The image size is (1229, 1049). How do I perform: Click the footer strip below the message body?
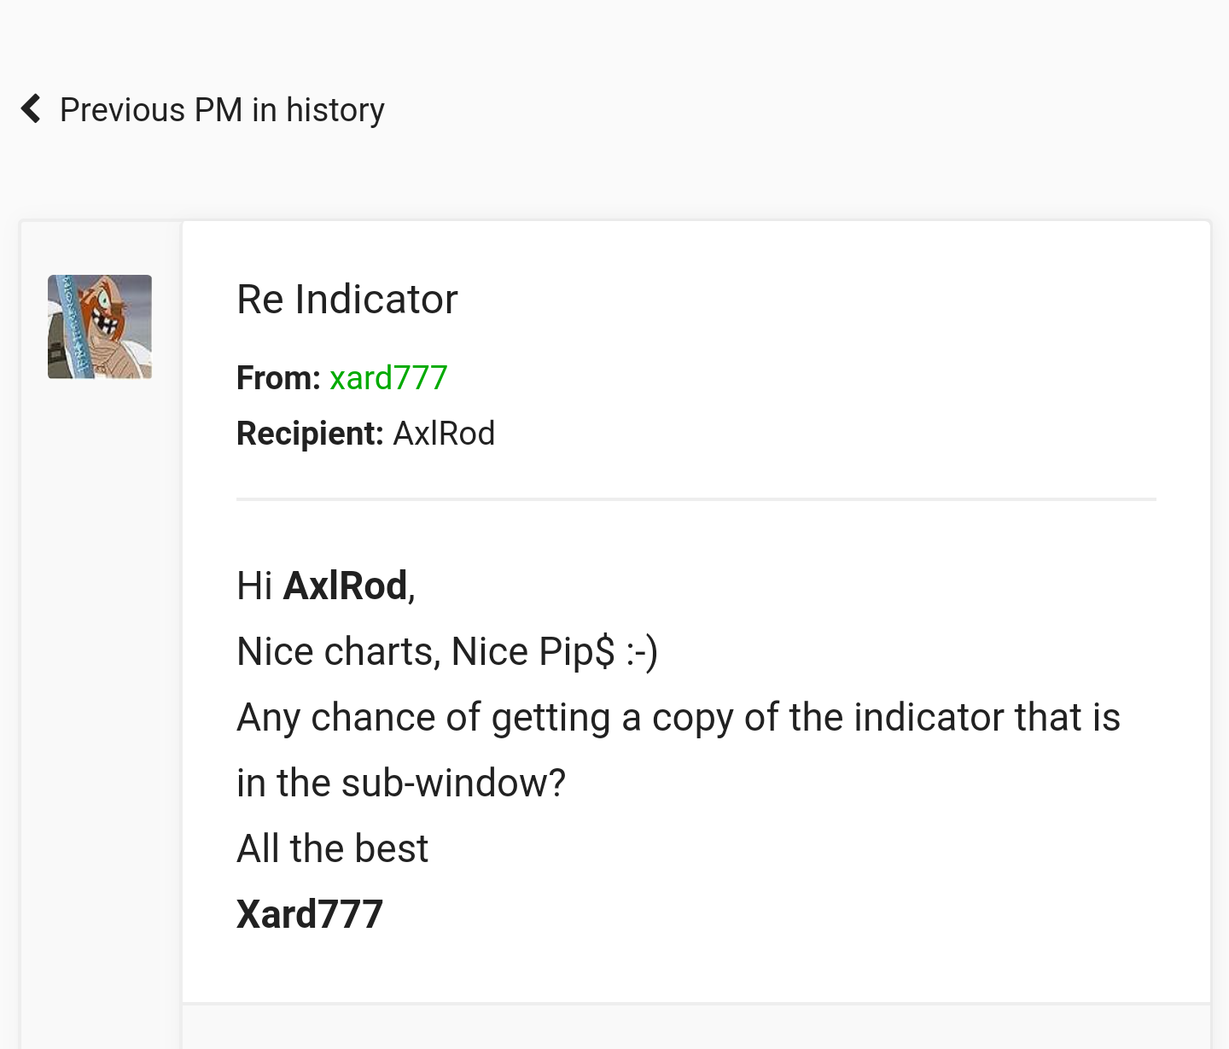696,1027
